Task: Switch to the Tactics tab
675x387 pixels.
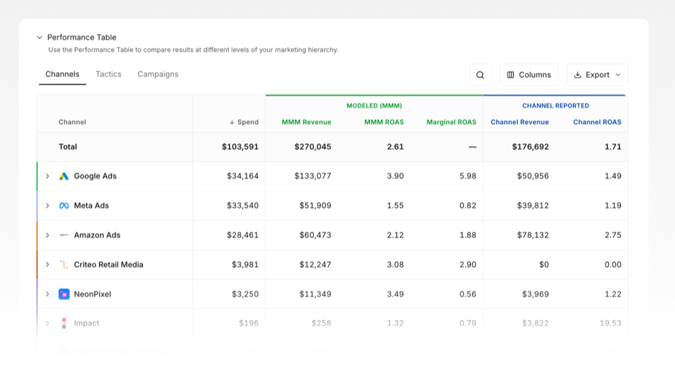Action: click(109, 74)
